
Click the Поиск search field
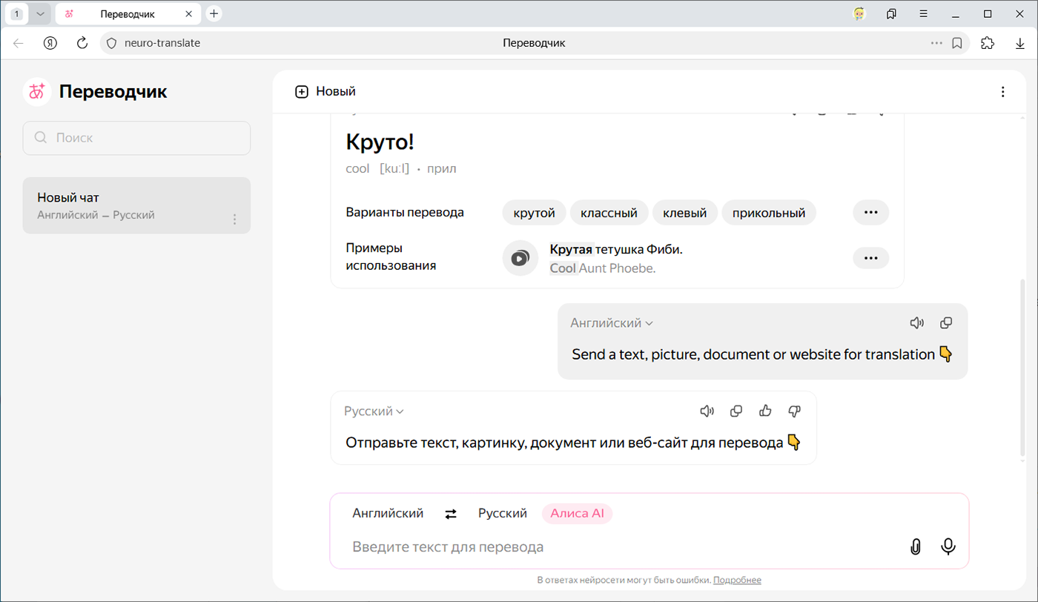click(x=137, y=138)
